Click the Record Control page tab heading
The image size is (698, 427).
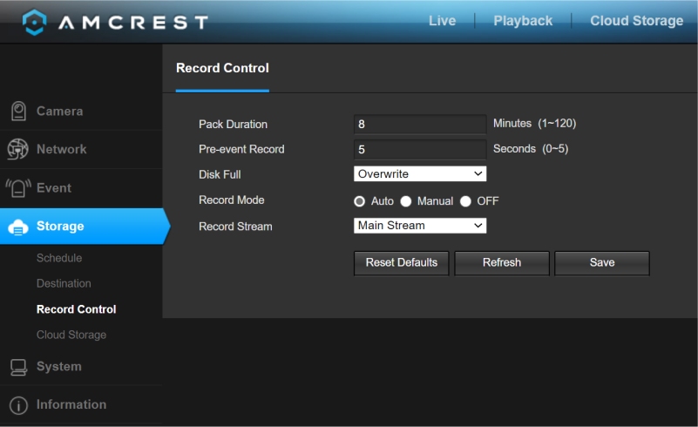click(222, 68)
